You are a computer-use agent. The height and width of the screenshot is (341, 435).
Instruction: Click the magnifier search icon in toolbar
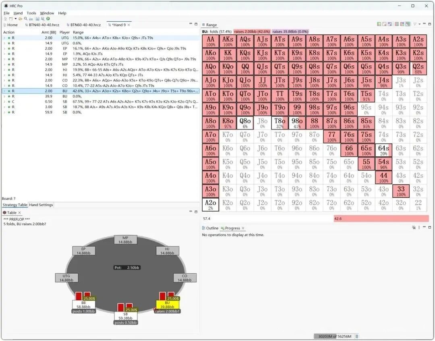pos(26,19)
